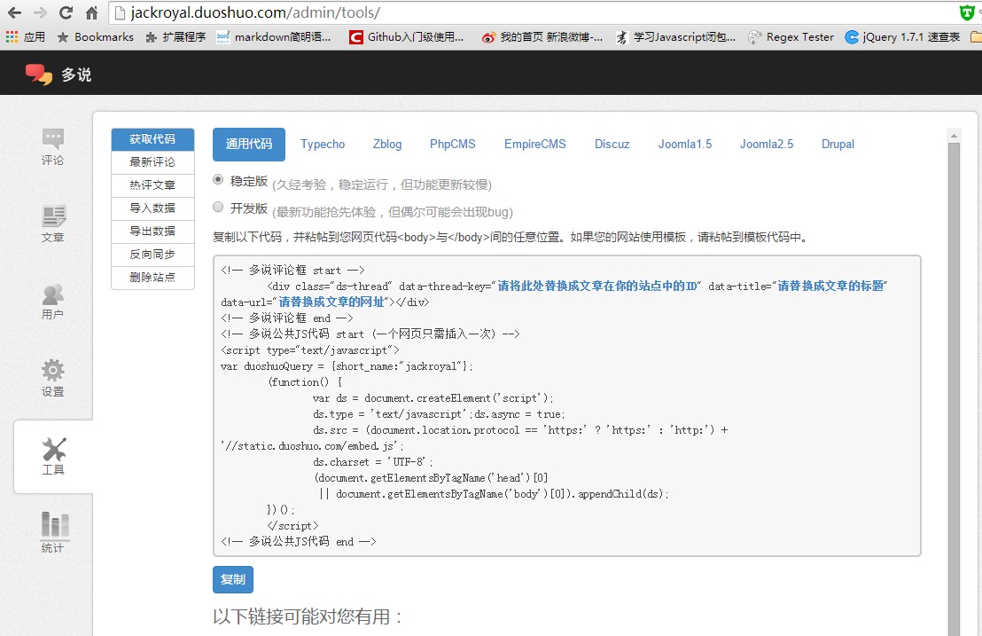Open Regex Tester bookmark

coord(791,37)
